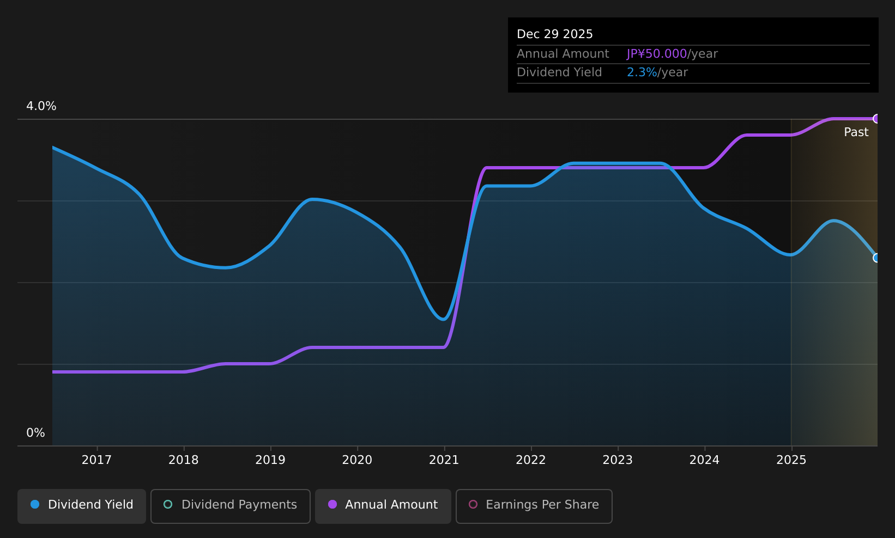Select the 2023 x-axis label
Viewport: 895px width, 538px height.
[618, 460]
